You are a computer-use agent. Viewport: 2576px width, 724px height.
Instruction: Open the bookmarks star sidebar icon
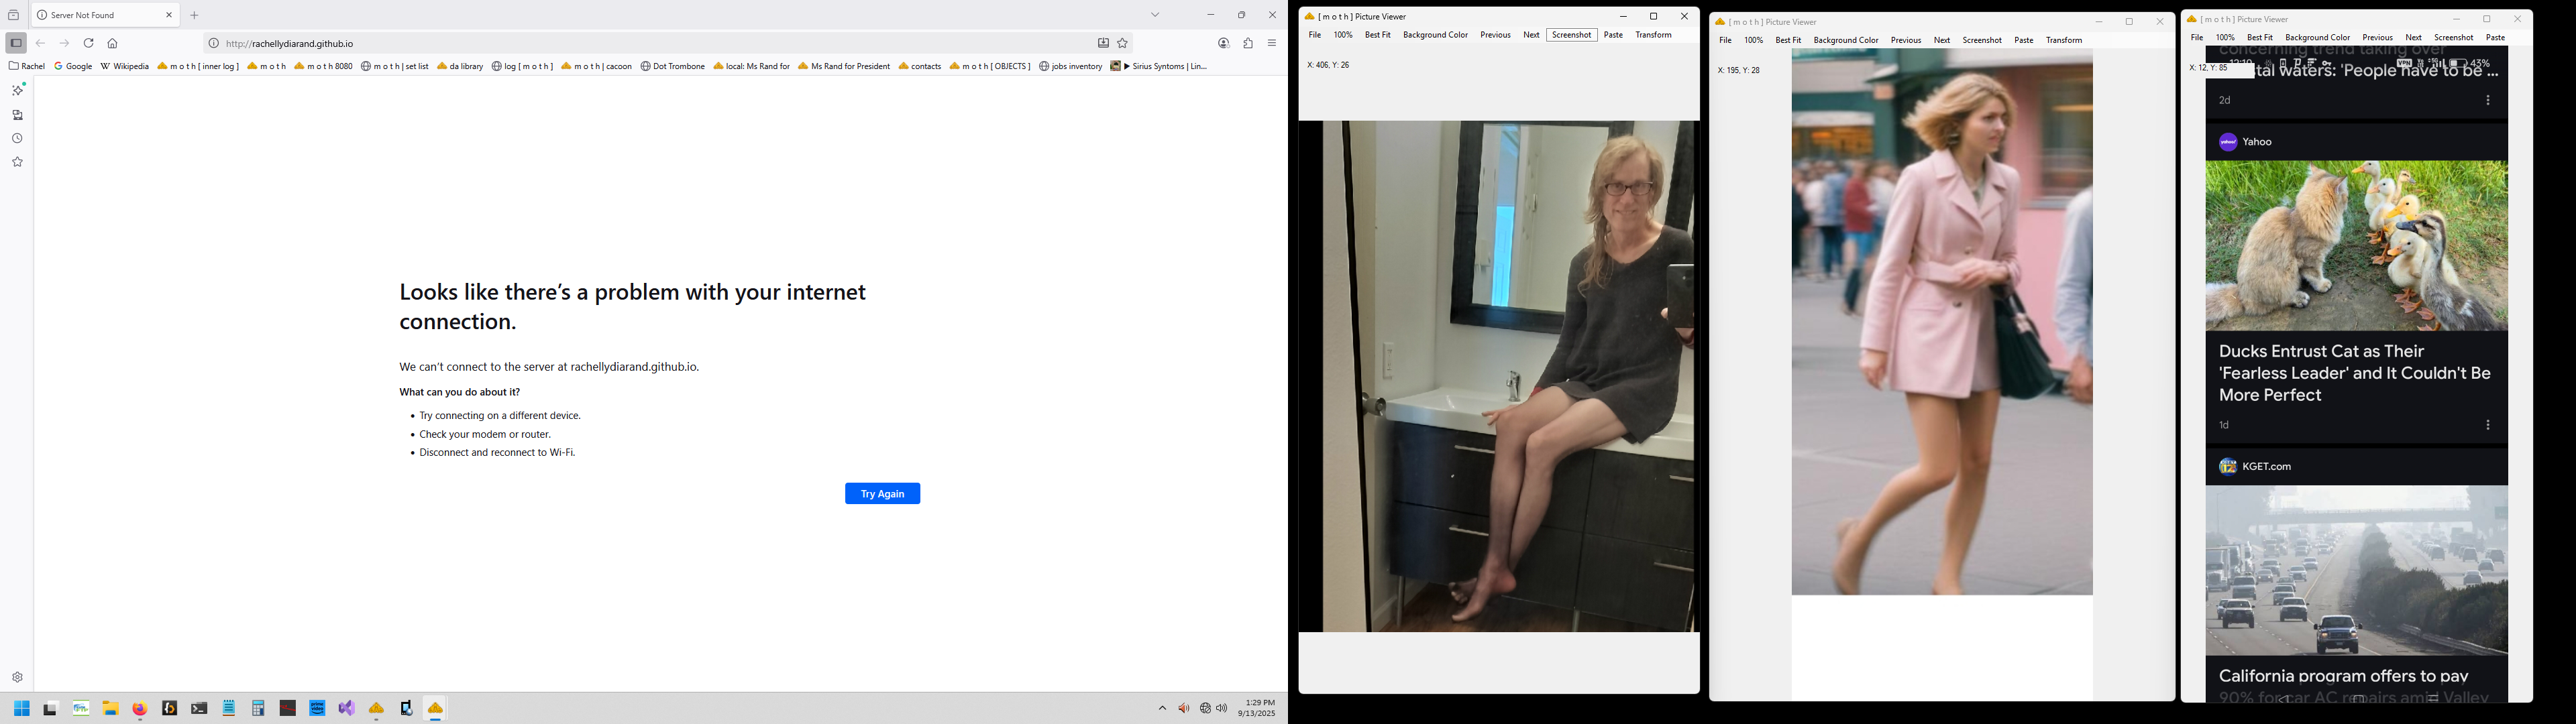(17, 162)
